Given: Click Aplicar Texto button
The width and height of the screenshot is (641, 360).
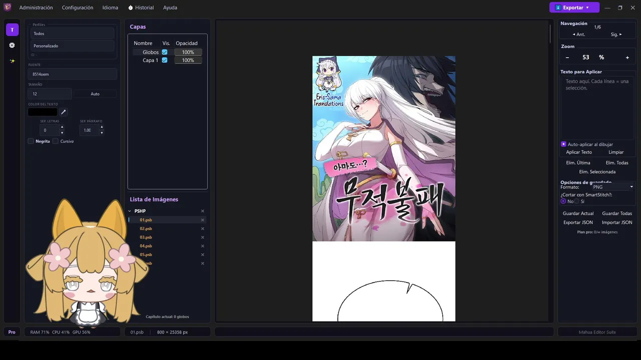Looking at the screenshot, I should pyautogui.click(x=579, y=152).
